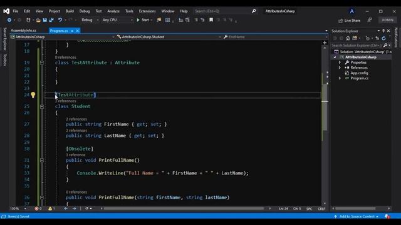Open the Edit menu
The image size is (401, 225).
click(x=27, y=11)
